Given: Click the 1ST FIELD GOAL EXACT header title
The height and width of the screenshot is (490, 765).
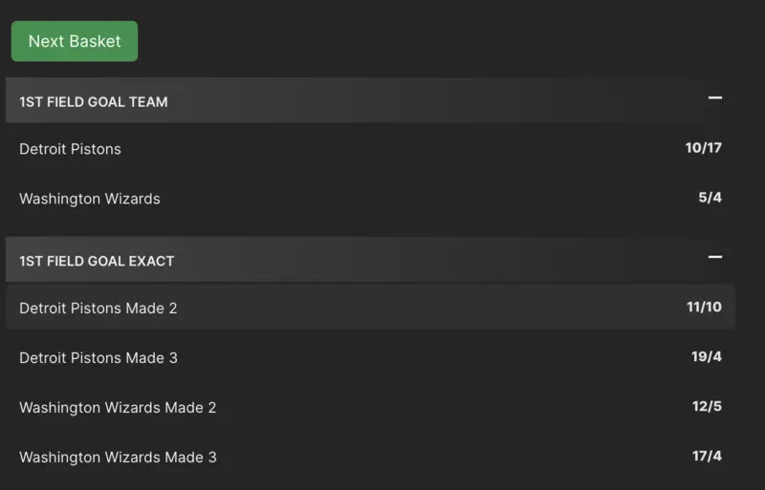Looking at the screenshot, I should pos(97,261).
